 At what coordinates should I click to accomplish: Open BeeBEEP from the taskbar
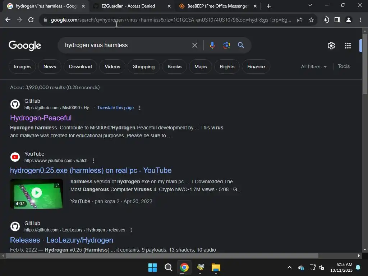click(x=201, y=267)
